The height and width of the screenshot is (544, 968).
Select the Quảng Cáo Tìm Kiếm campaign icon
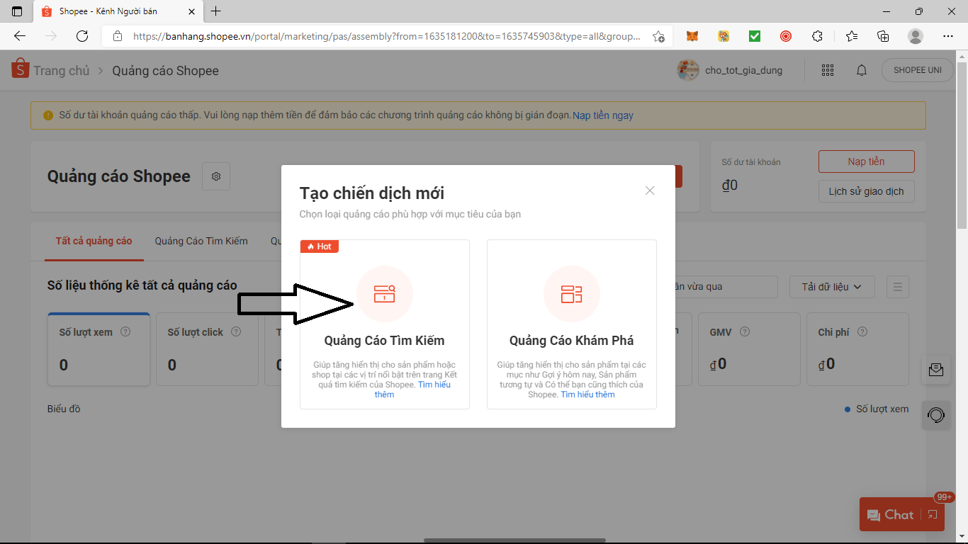tap(384, 293)
